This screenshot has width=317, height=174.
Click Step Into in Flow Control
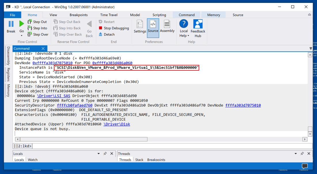coord(37,28)
